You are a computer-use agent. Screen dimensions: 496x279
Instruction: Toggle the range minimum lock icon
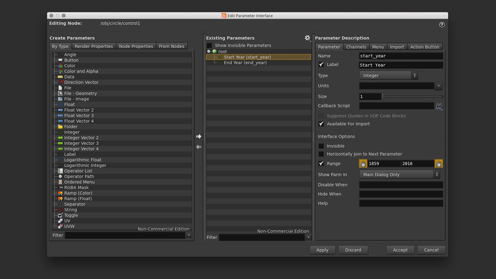click(x=363, y=164)
